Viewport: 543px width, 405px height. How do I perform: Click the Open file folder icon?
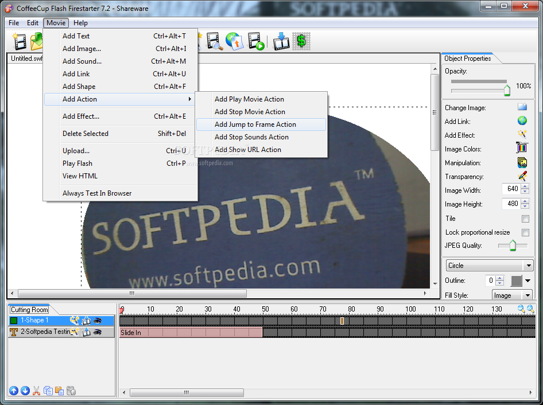click(x=36, y=41)
